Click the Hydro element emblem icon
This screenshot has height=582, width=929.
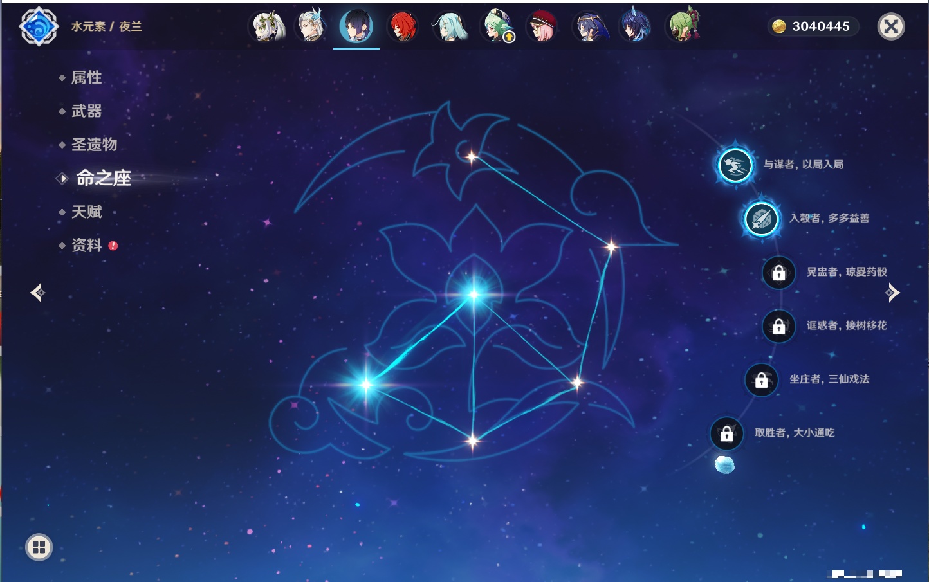click(39, 26)
